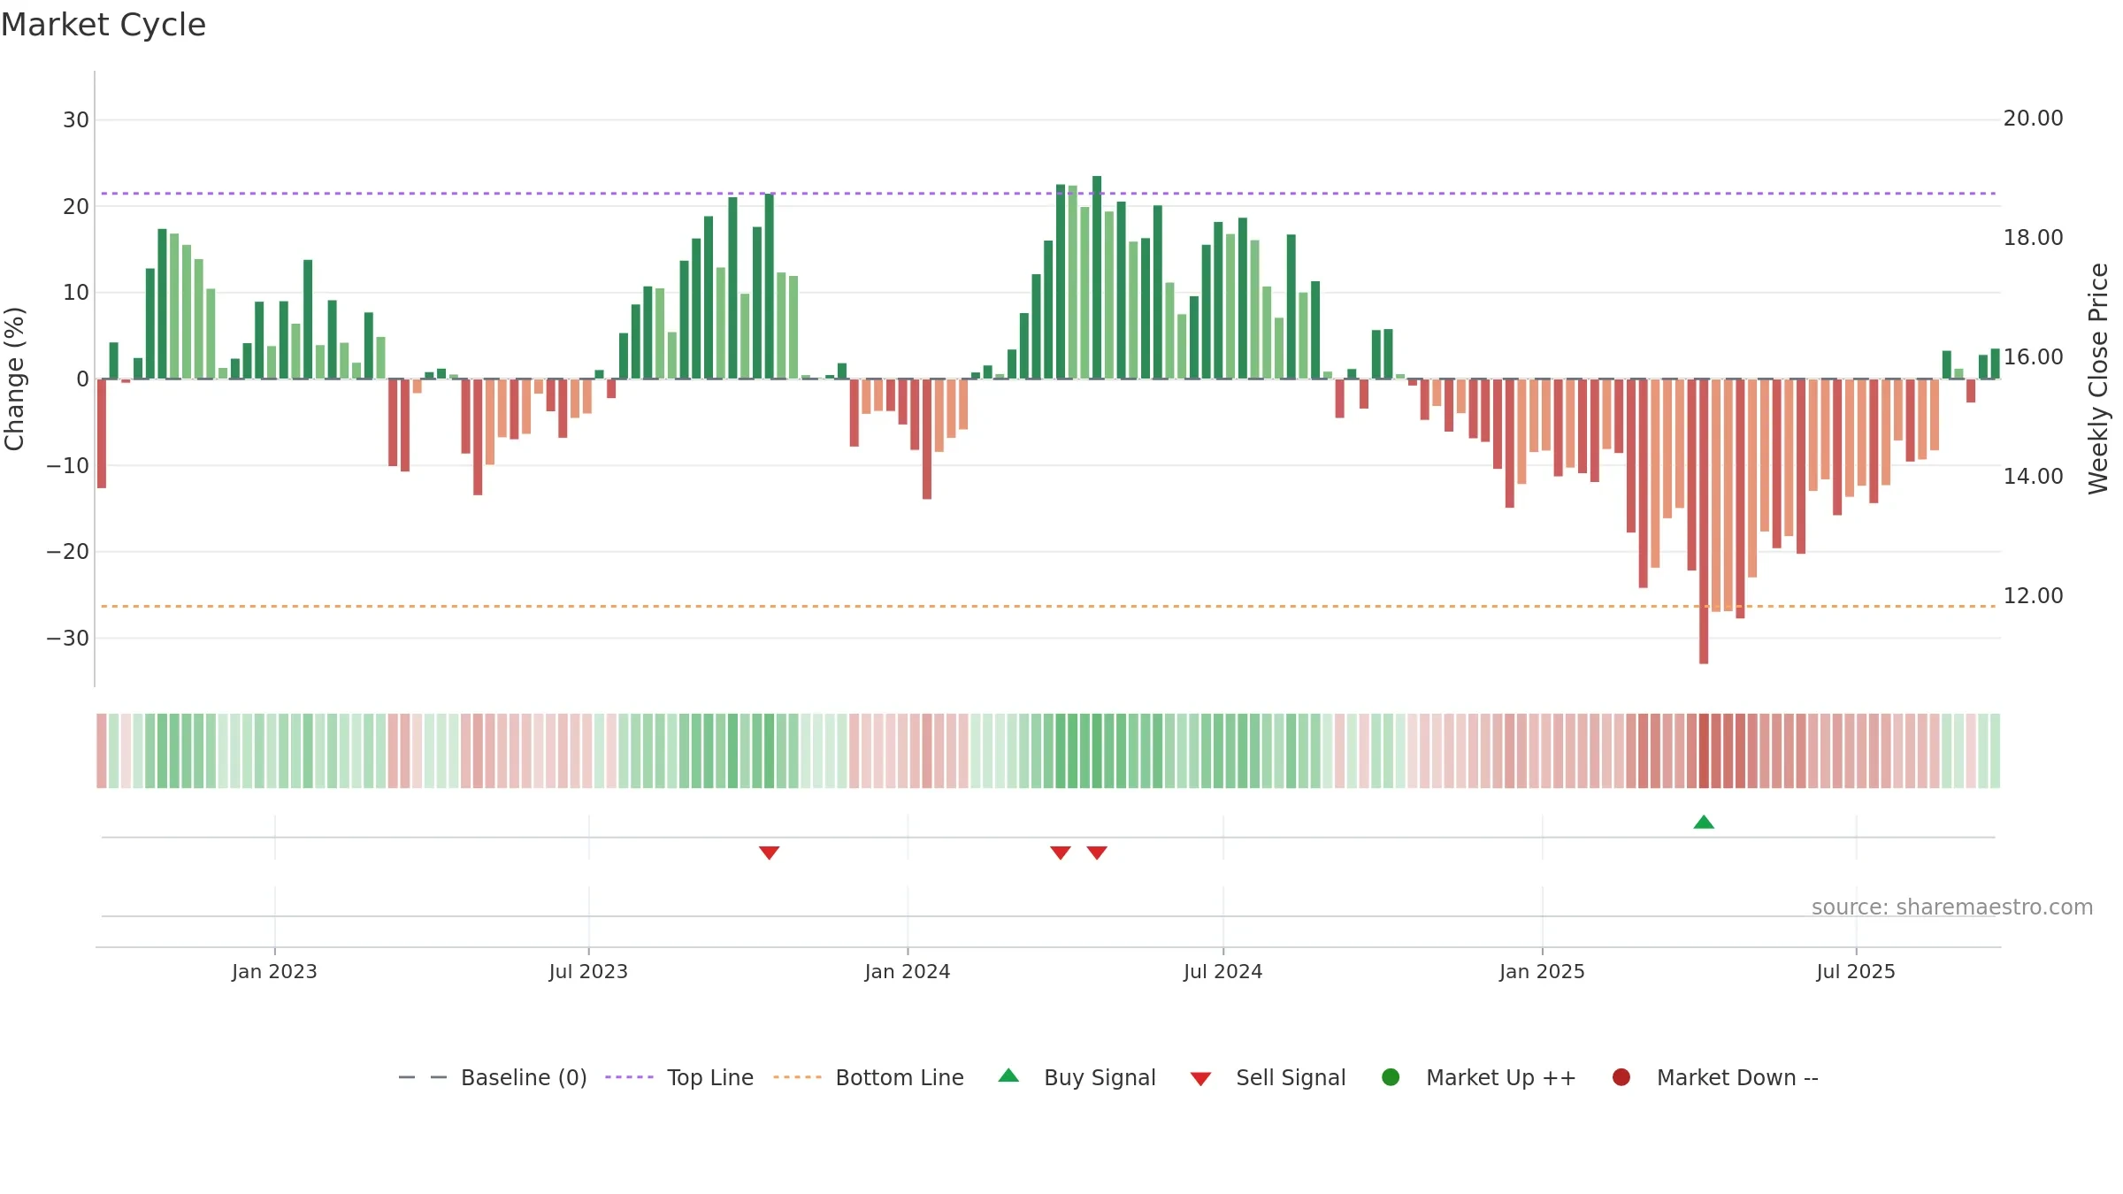The width and height of the screenshot is (2123, 1194).
Task: Click the −10 tick on change axis
Action: (x=68, y=465)
